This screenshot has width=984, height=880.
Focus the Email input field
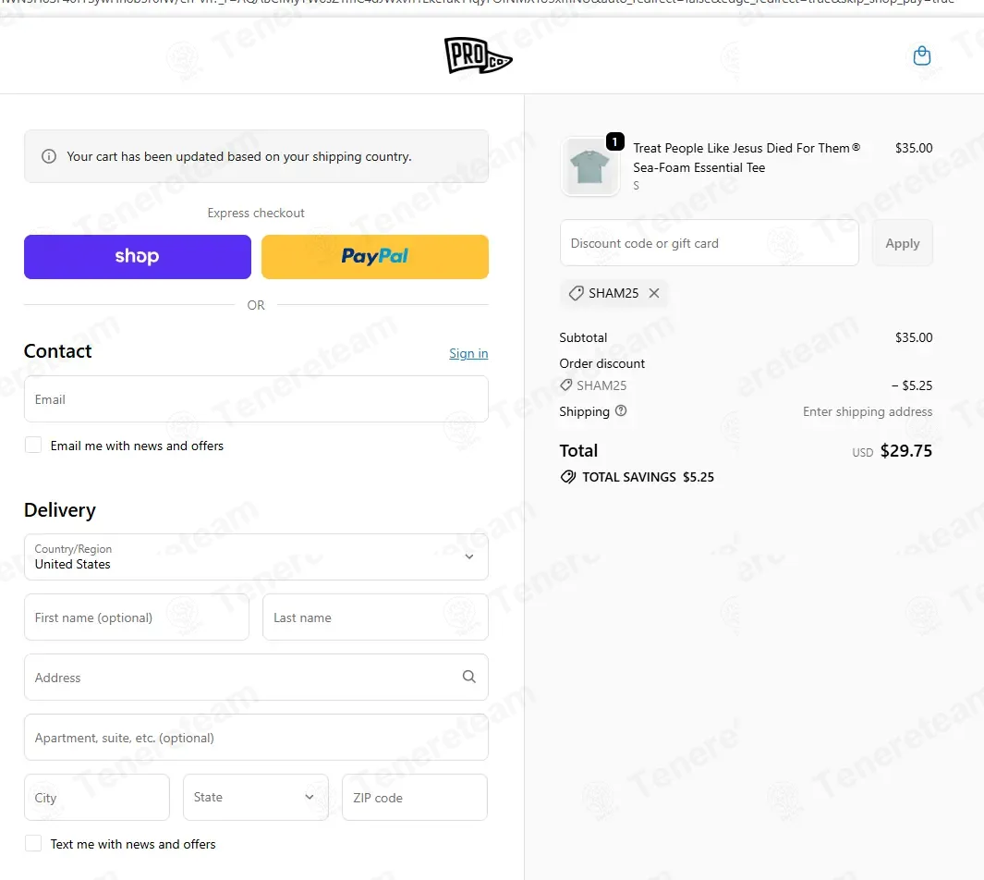pos(256,399)
